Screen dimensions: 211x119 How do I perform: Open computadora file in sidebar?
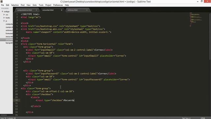coord(9,24)
